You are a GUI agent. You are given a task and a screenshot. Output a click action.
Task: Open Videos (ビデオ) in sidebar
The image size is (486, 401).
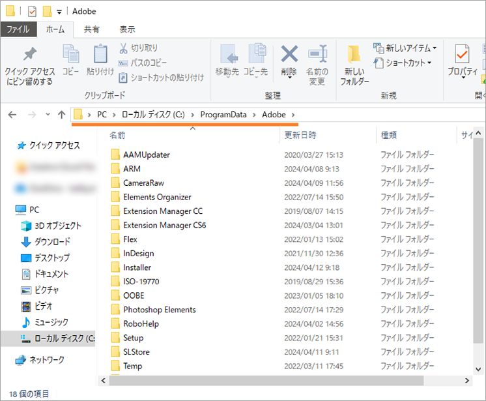pos(36,306)
